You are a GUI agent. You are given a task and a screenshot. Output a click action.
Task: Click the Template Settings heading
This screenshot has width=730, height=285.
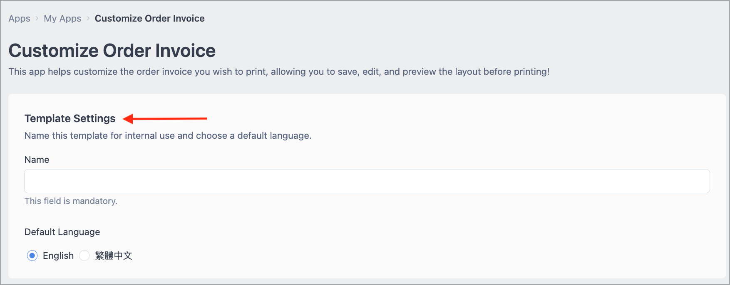70,119
